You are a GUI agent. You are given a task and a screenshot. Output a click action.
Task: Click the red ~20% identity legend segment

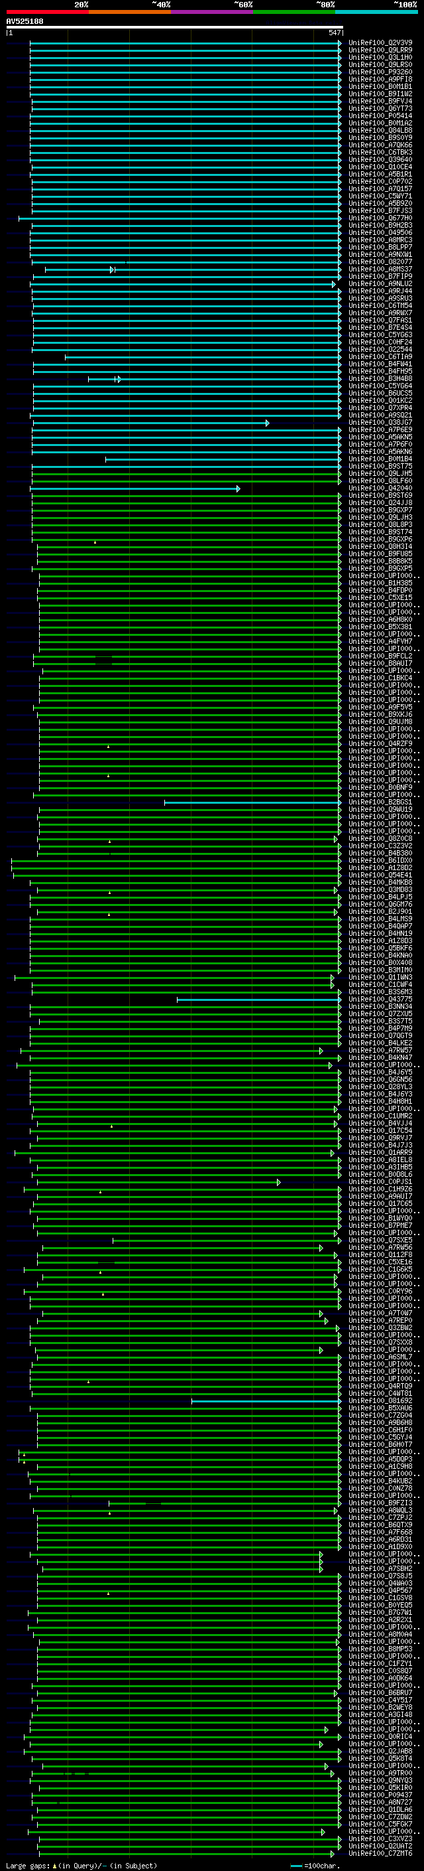click(47, 12)
